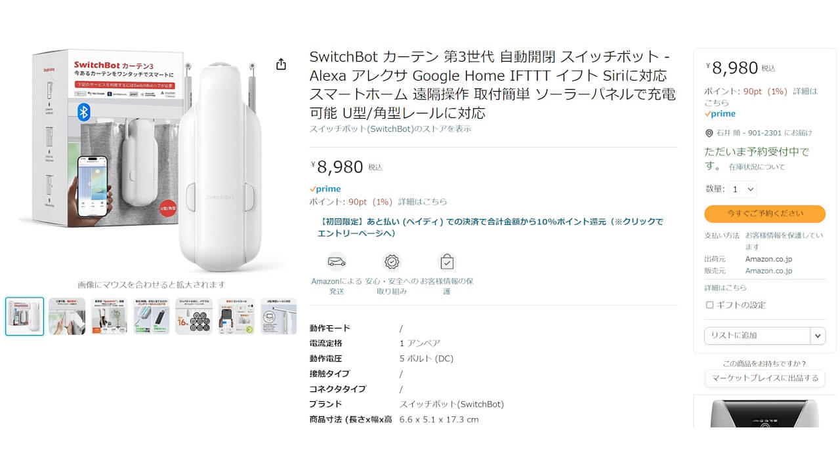The image size is (840, 472).
Task: Select the last product thumbnail in the strip
Action: click(x=279, y=316)
